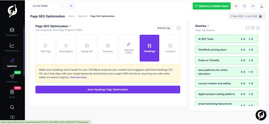Click the info icon next to Queries
Screen dimensions: 269x124
click(x=208, y=26)
